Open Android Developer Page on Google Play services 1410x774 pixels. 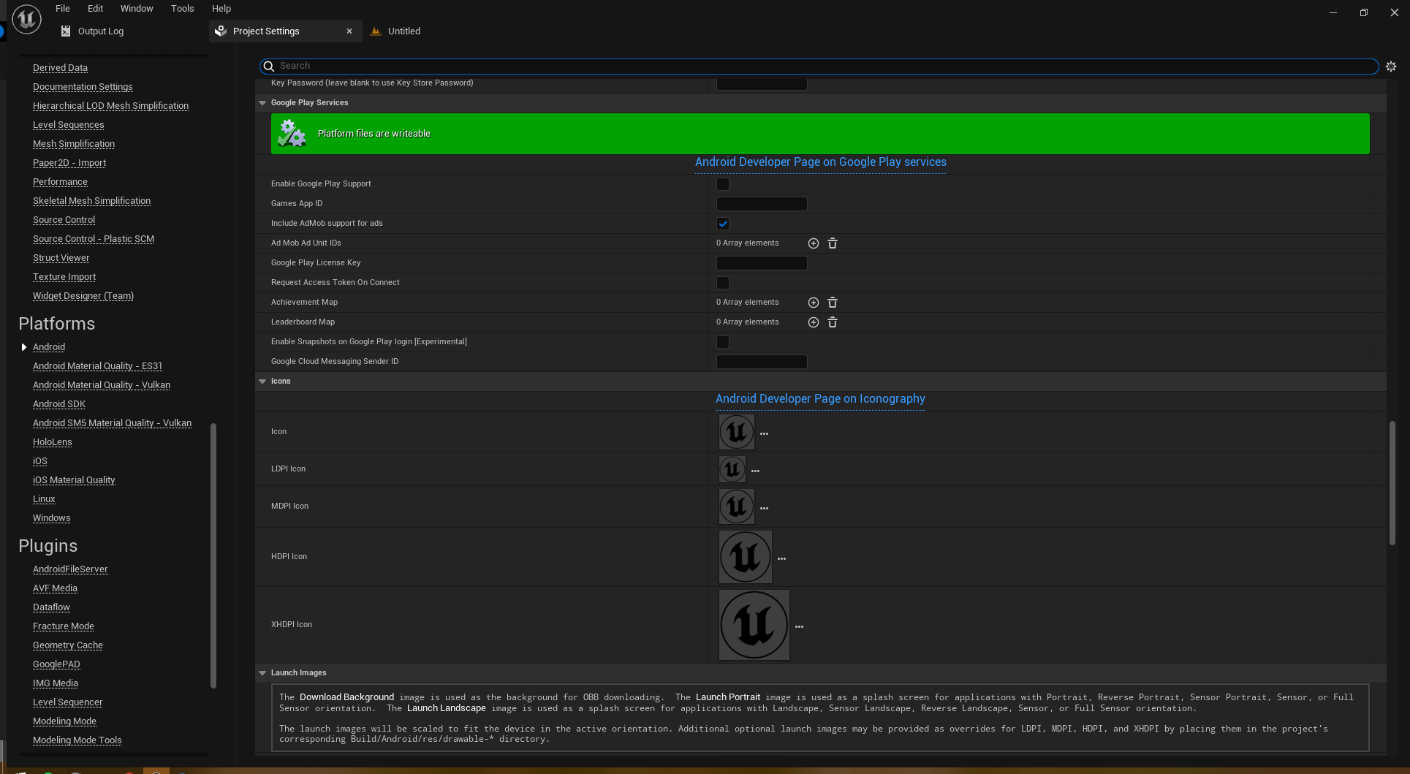(820, 162)
